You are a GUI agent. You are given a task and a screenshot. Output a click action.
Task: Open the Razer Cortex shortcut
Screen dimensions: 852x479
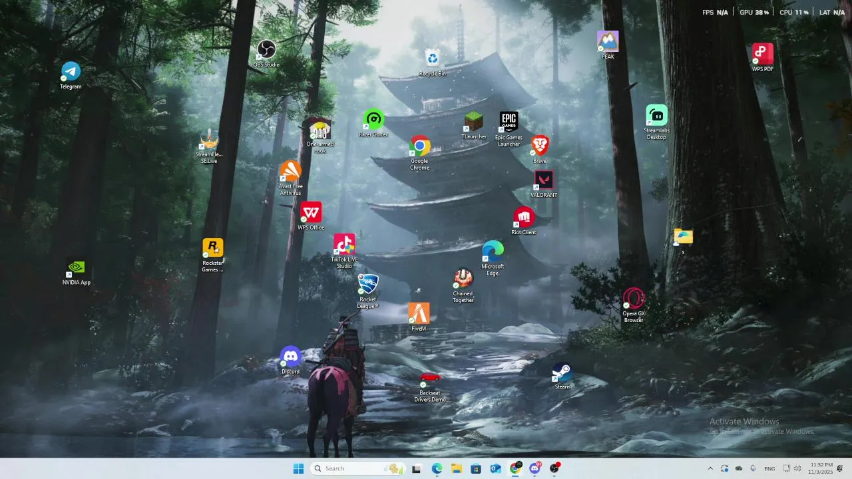(373, 124)
